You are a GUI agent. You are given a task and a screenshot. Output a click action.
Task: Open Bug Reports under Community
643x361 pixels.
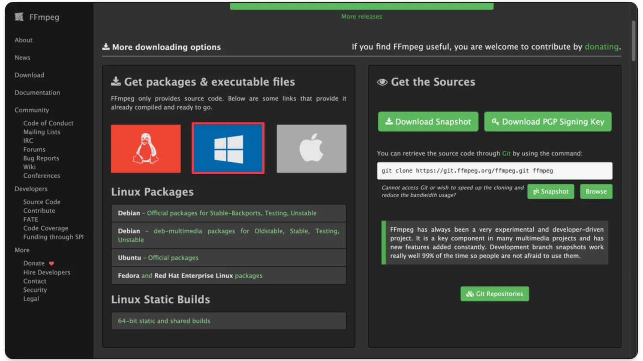pyautogui.click(x=41, y=158)
